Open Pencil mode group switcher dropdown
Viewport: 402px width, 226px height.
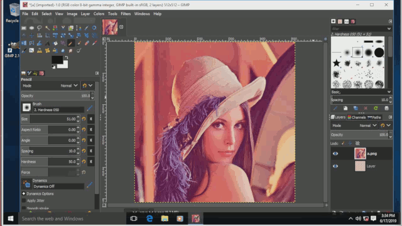pos(87,85)
